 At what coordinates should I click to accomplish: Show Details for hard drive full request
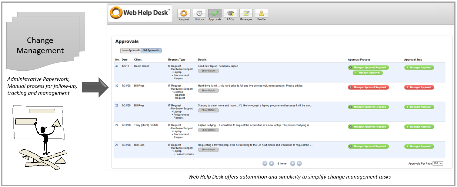pyautogui.click(x=208, y=90)
